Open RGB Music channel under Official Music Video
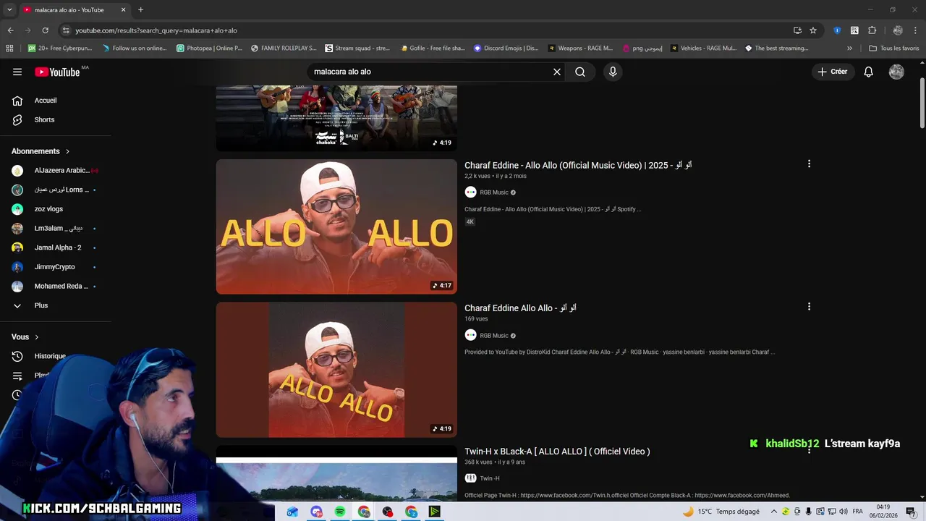 (494, 192)
